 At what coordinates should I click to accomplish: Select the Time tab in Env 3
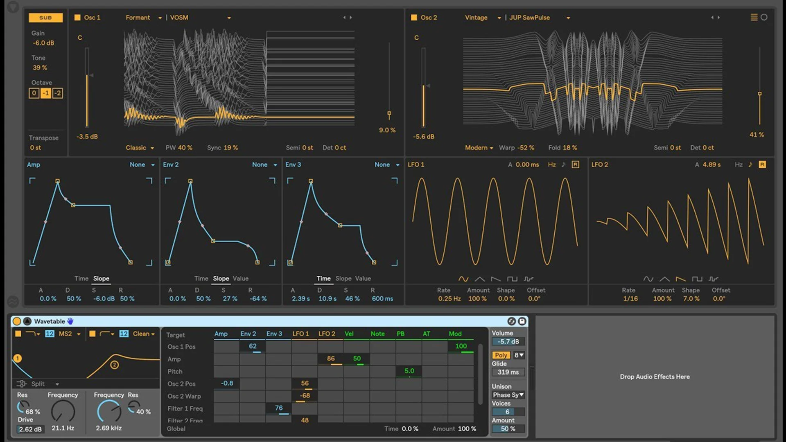pos(323,279)
